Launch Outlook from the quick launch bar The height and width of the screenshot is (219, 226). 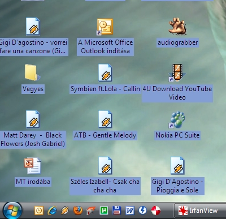(x=39, y=211)
